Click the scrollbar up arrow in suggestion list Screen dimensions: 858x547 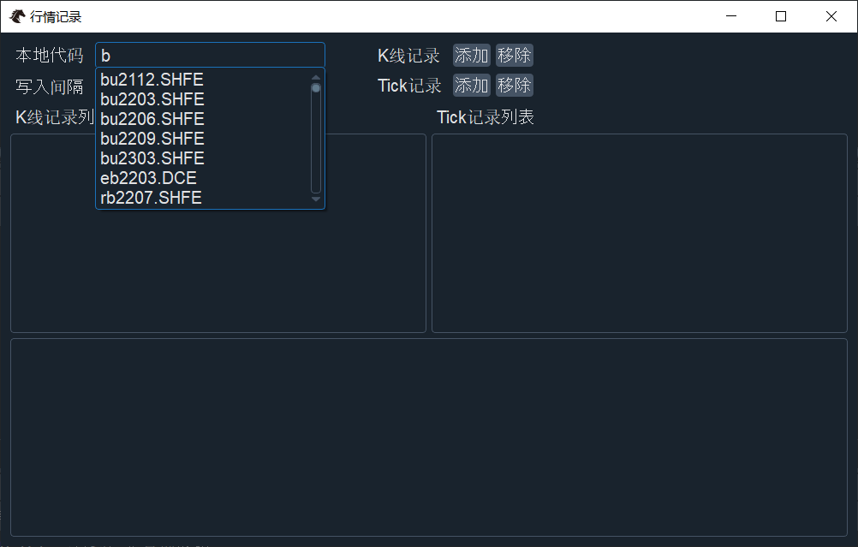(x=315, y=78)
